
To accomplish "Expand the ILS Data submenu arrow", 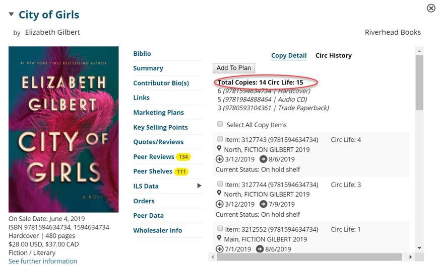I will pos(199,186).
